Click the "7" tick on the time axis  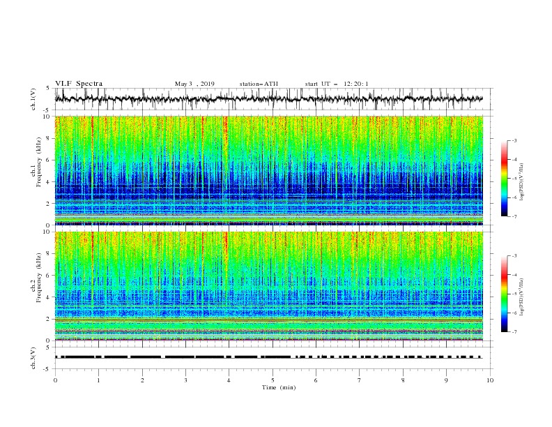click(x=360, y=380)
